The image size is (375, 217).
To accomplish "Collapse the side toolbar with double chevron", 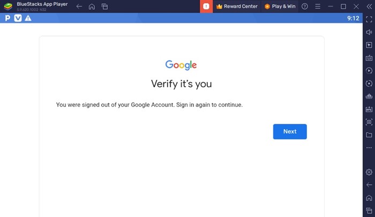I will point(369,6).
